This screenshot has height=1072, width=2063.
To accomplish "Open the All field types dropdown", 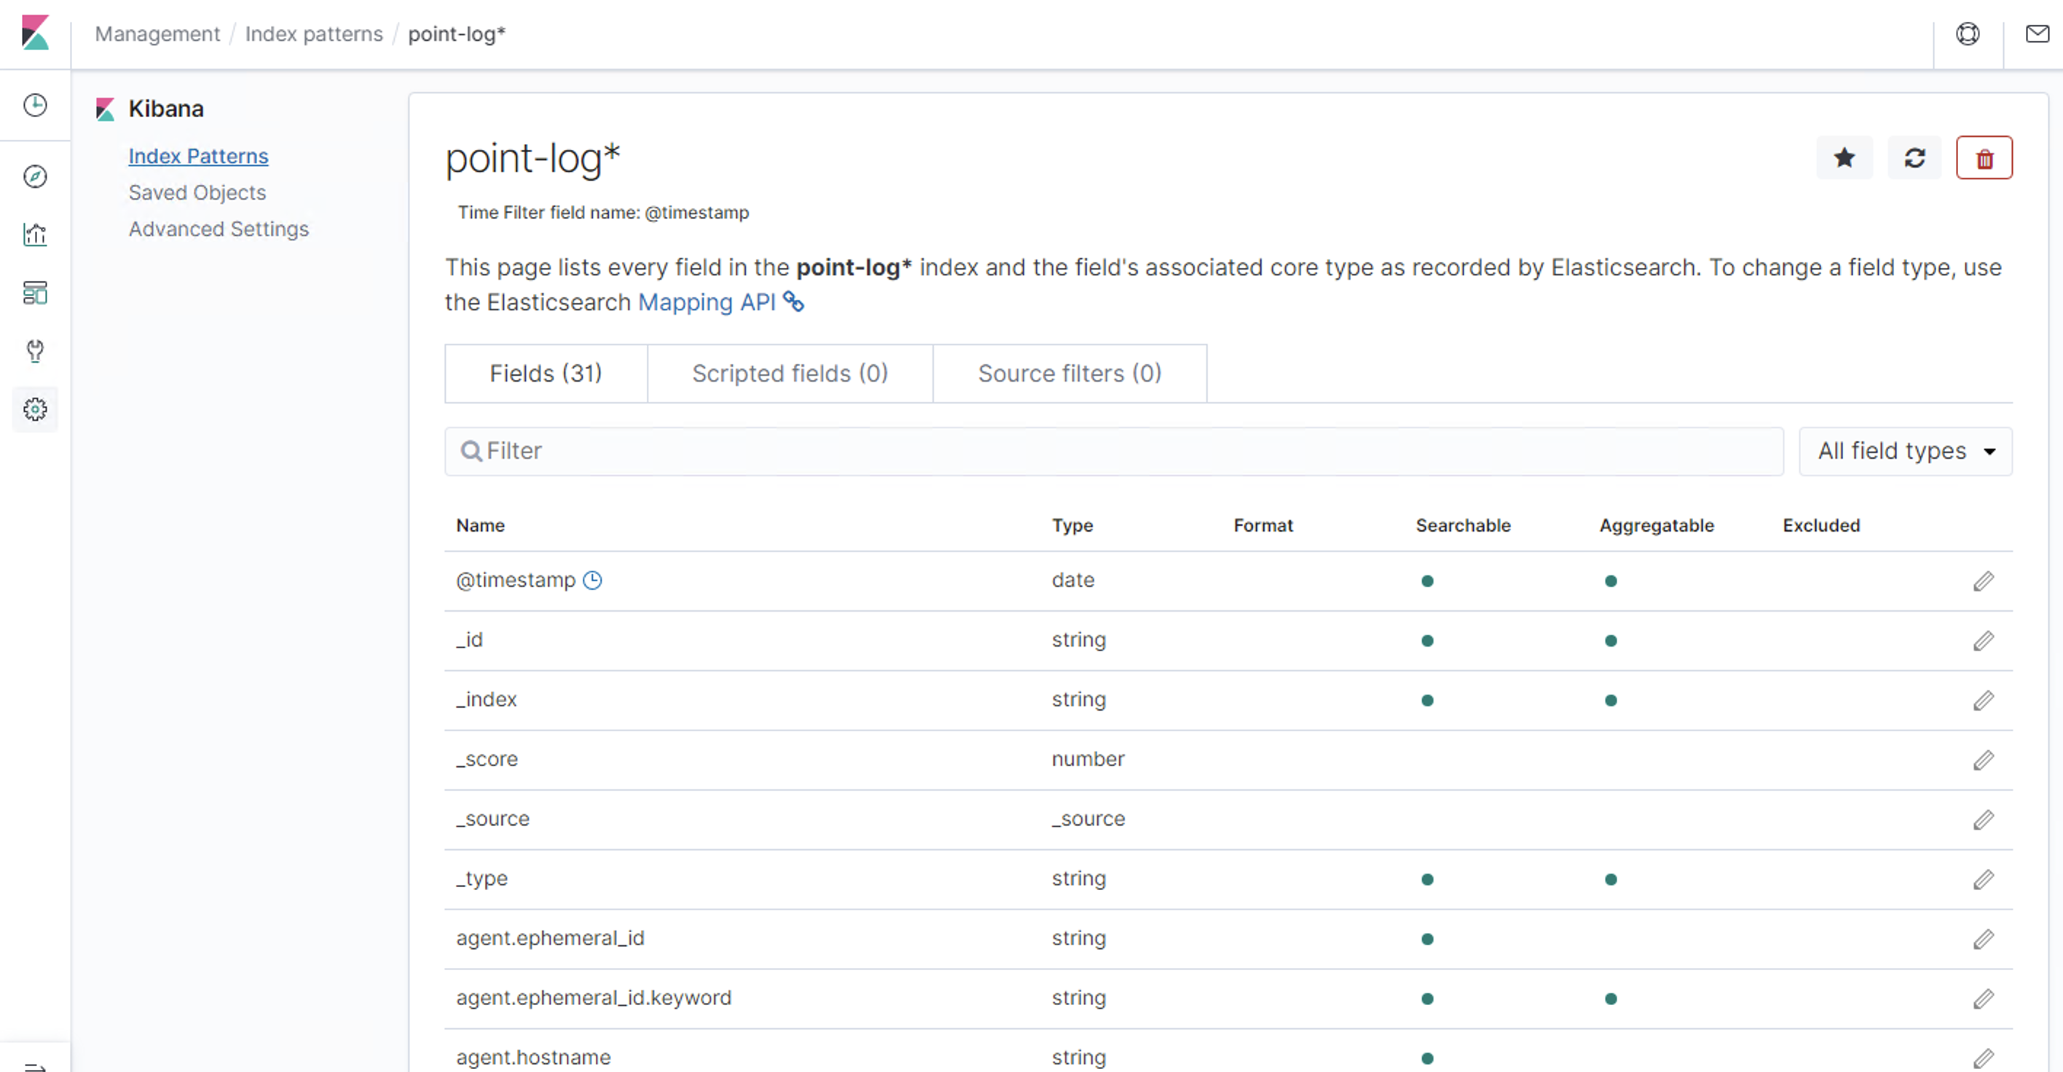I will (1904, 451).
